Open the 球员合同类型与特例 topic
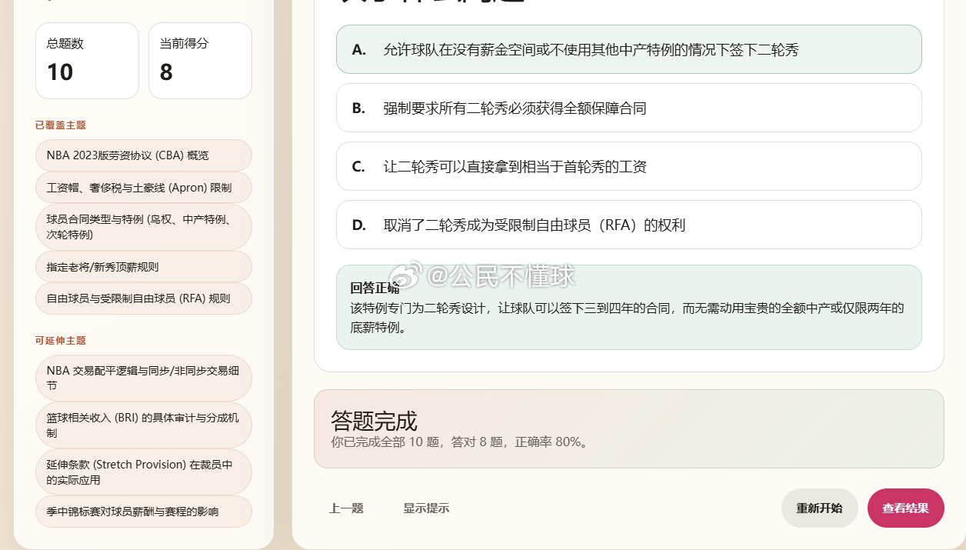 tap(143, 226)
